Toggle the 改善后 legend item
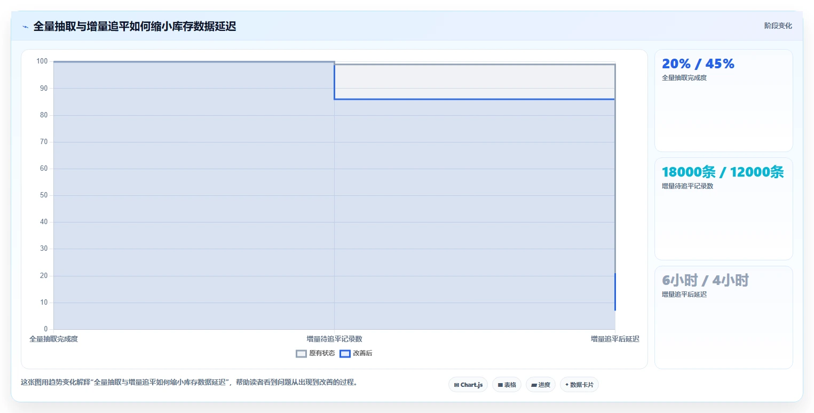Viewport: 814px width, 413px height. coord(356,353)
